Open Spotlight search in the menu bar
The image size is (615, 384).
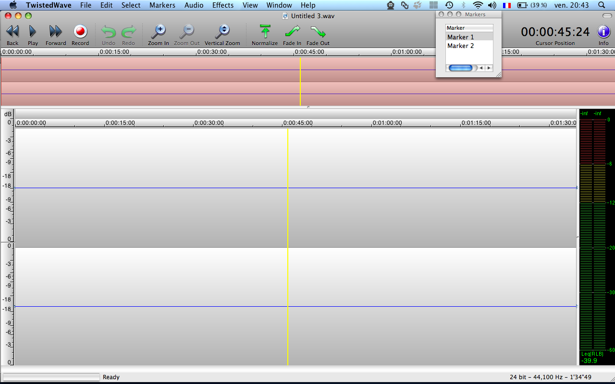pyautogui.click(x=602, y=5)
